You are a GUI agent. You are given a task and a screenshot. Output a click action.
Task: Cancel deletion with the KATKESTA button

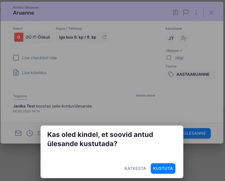135,168
